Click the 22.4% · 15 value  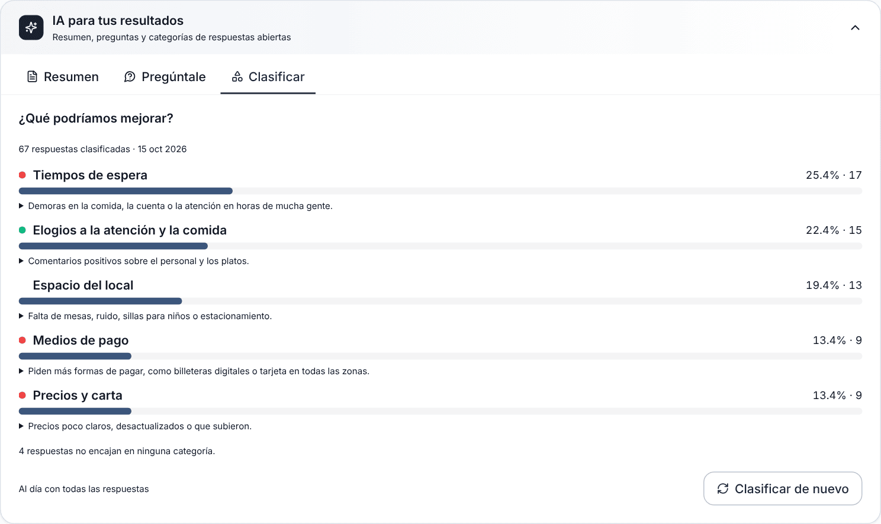[834, 230]
